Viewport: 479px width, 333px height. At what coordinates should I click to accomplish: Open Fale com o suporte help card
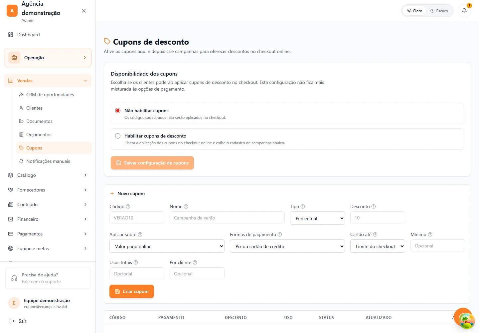(x=48, y=278)
